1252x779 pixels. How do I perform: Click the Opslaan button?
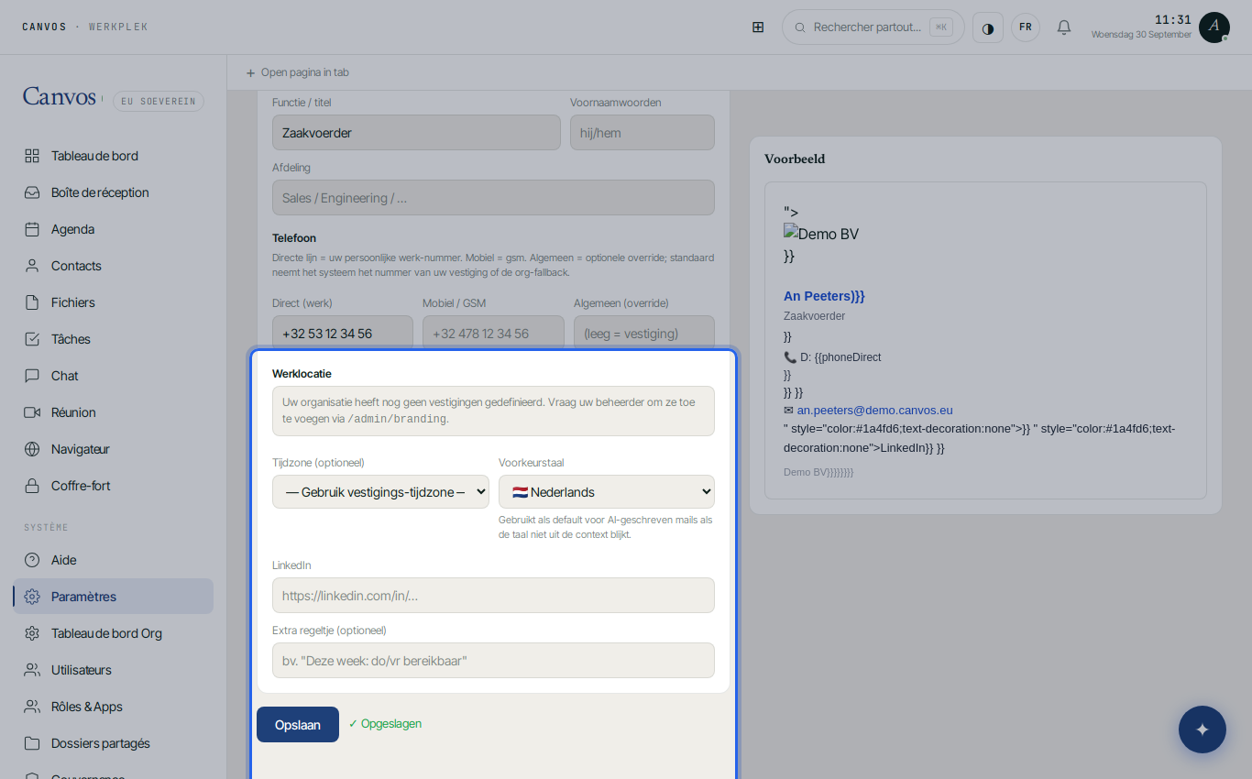(298, 724)
